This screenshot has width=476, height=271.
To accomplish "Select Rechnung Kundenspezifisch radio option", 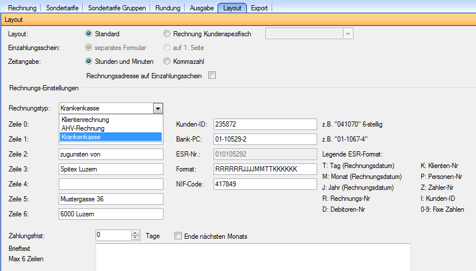I will click(167, 34).
